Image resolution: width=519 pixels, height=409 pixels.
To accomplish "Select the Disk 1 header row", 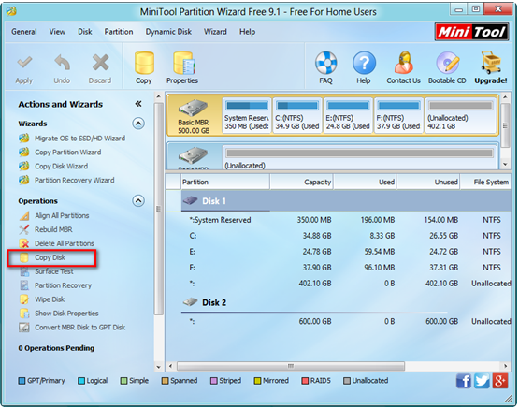I will click(346, 201).
